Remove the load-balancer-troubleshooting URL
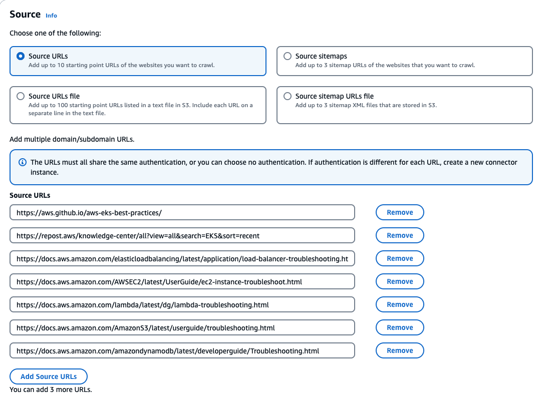Screen dimensions: 558x398 click(x=399, y=258)
